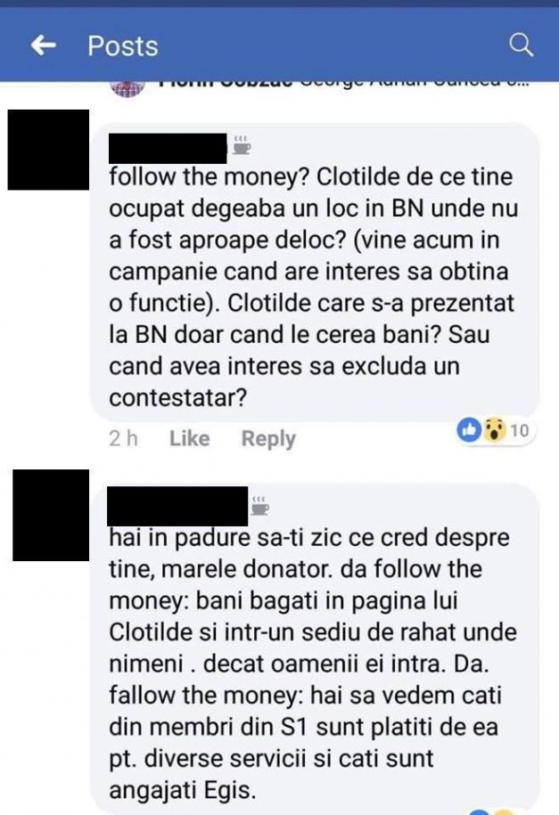The height and width of the screenshot is (815, 559).
Task: Open the second commenter's blacked-out avatar
Action: [51, 515]
